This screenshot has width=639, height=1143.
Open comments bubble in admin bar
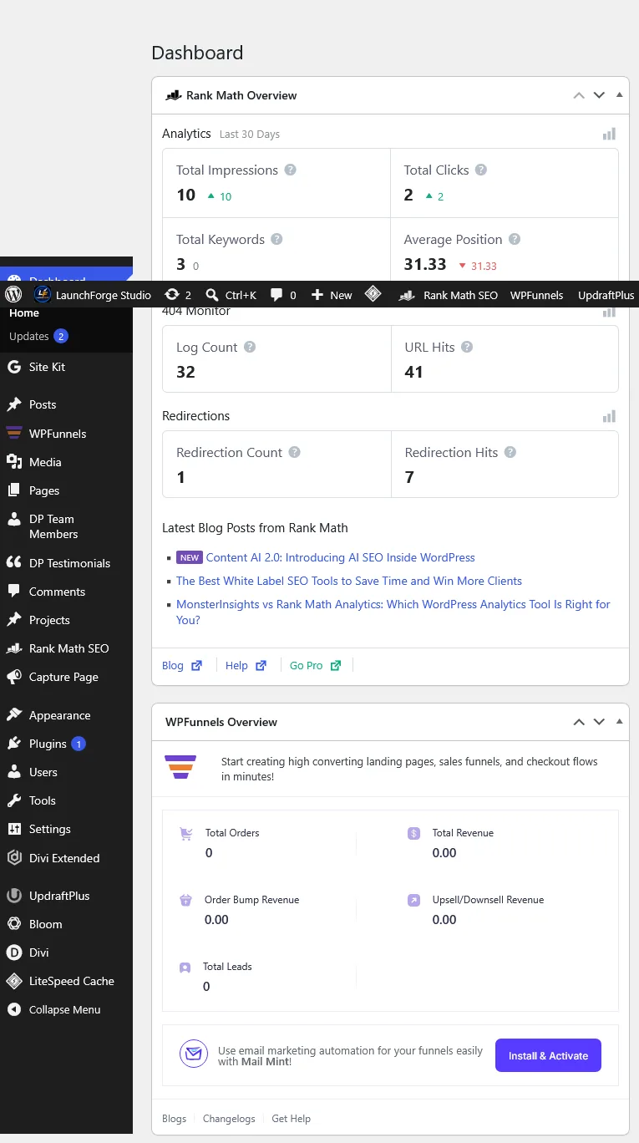[x=284, y=295]
